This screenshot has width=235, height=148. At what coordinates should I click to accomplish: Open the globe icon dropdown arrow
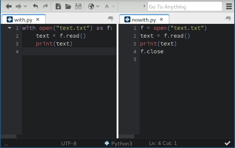(98, 6)
